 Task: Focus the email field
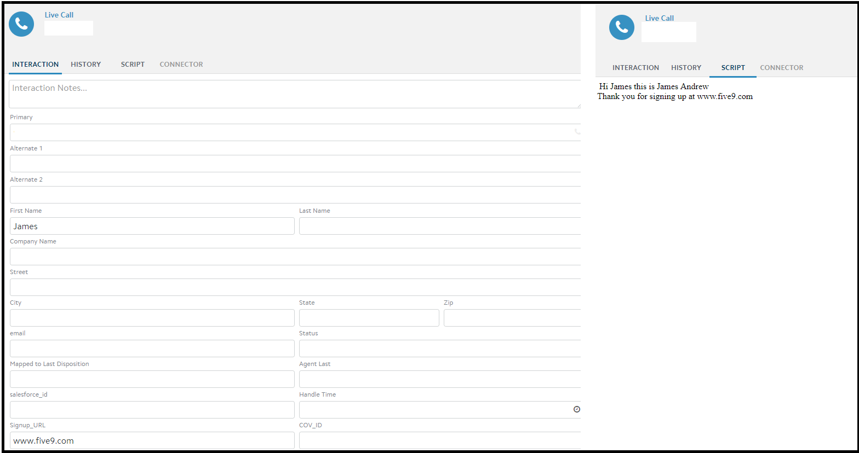(x=152, y=349)
